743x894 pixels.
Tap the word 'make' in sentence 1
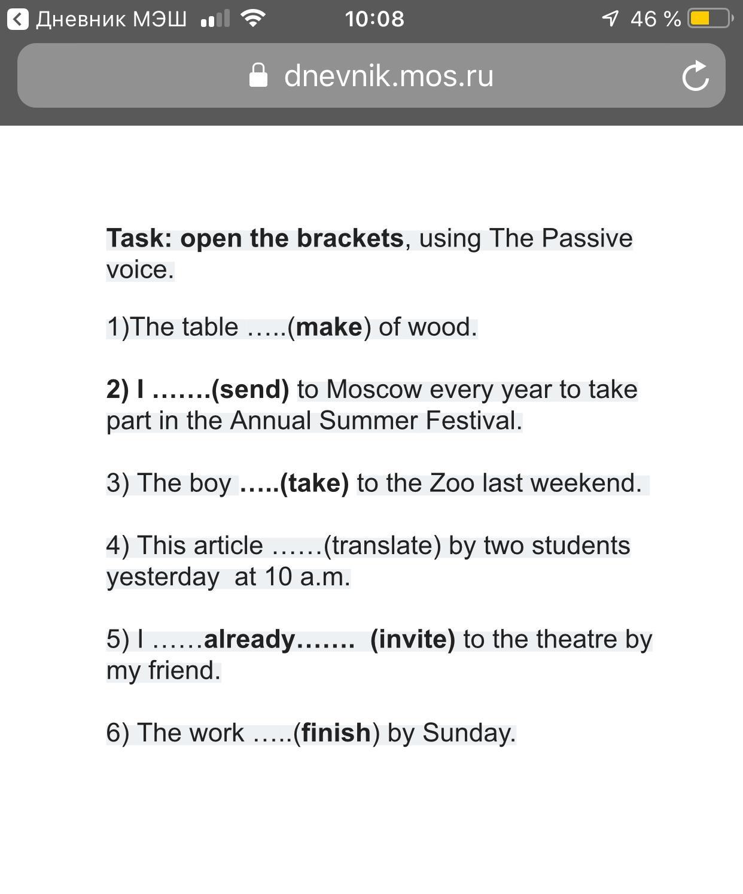point(329,327)
